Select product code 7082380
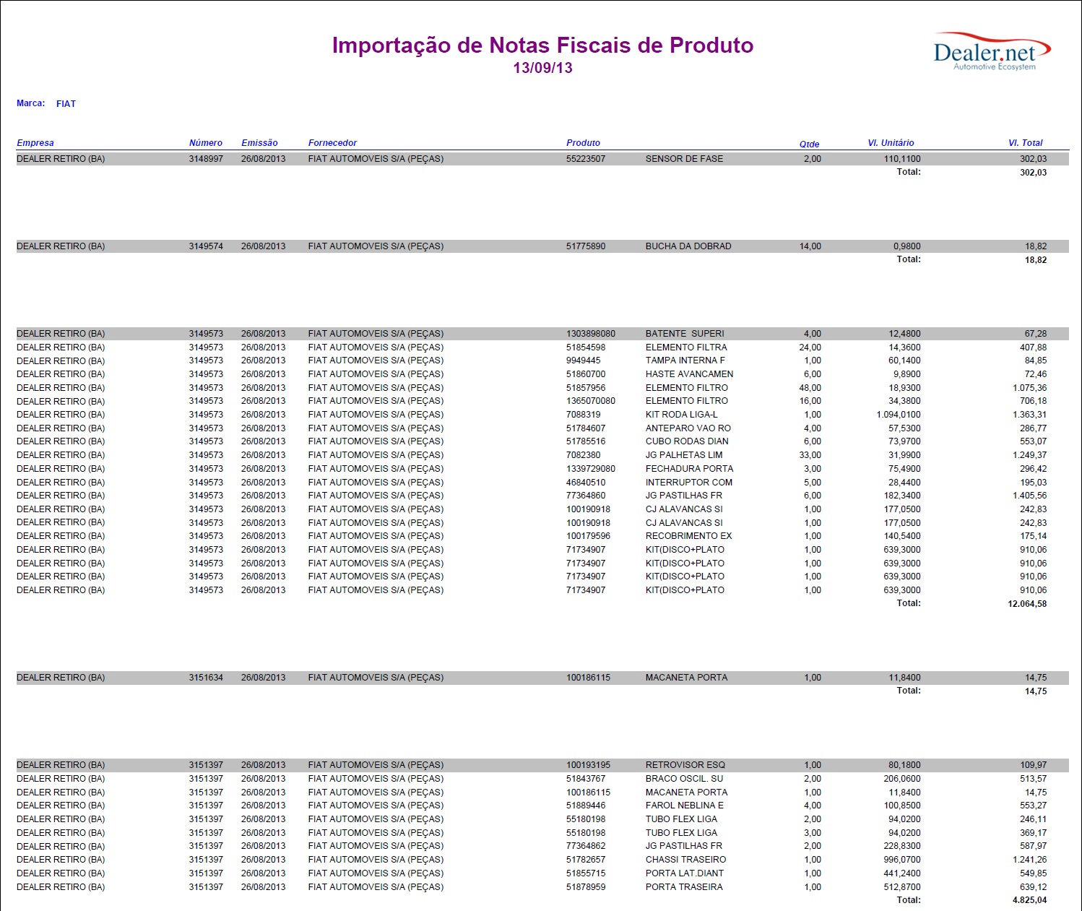The height and width of the screenshot is (911, 1082). pyautogui.click(x=584, y=455)
